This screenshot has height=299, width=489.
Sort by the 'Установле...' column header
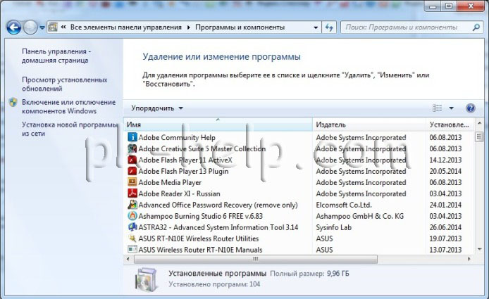tap(450, 125)
